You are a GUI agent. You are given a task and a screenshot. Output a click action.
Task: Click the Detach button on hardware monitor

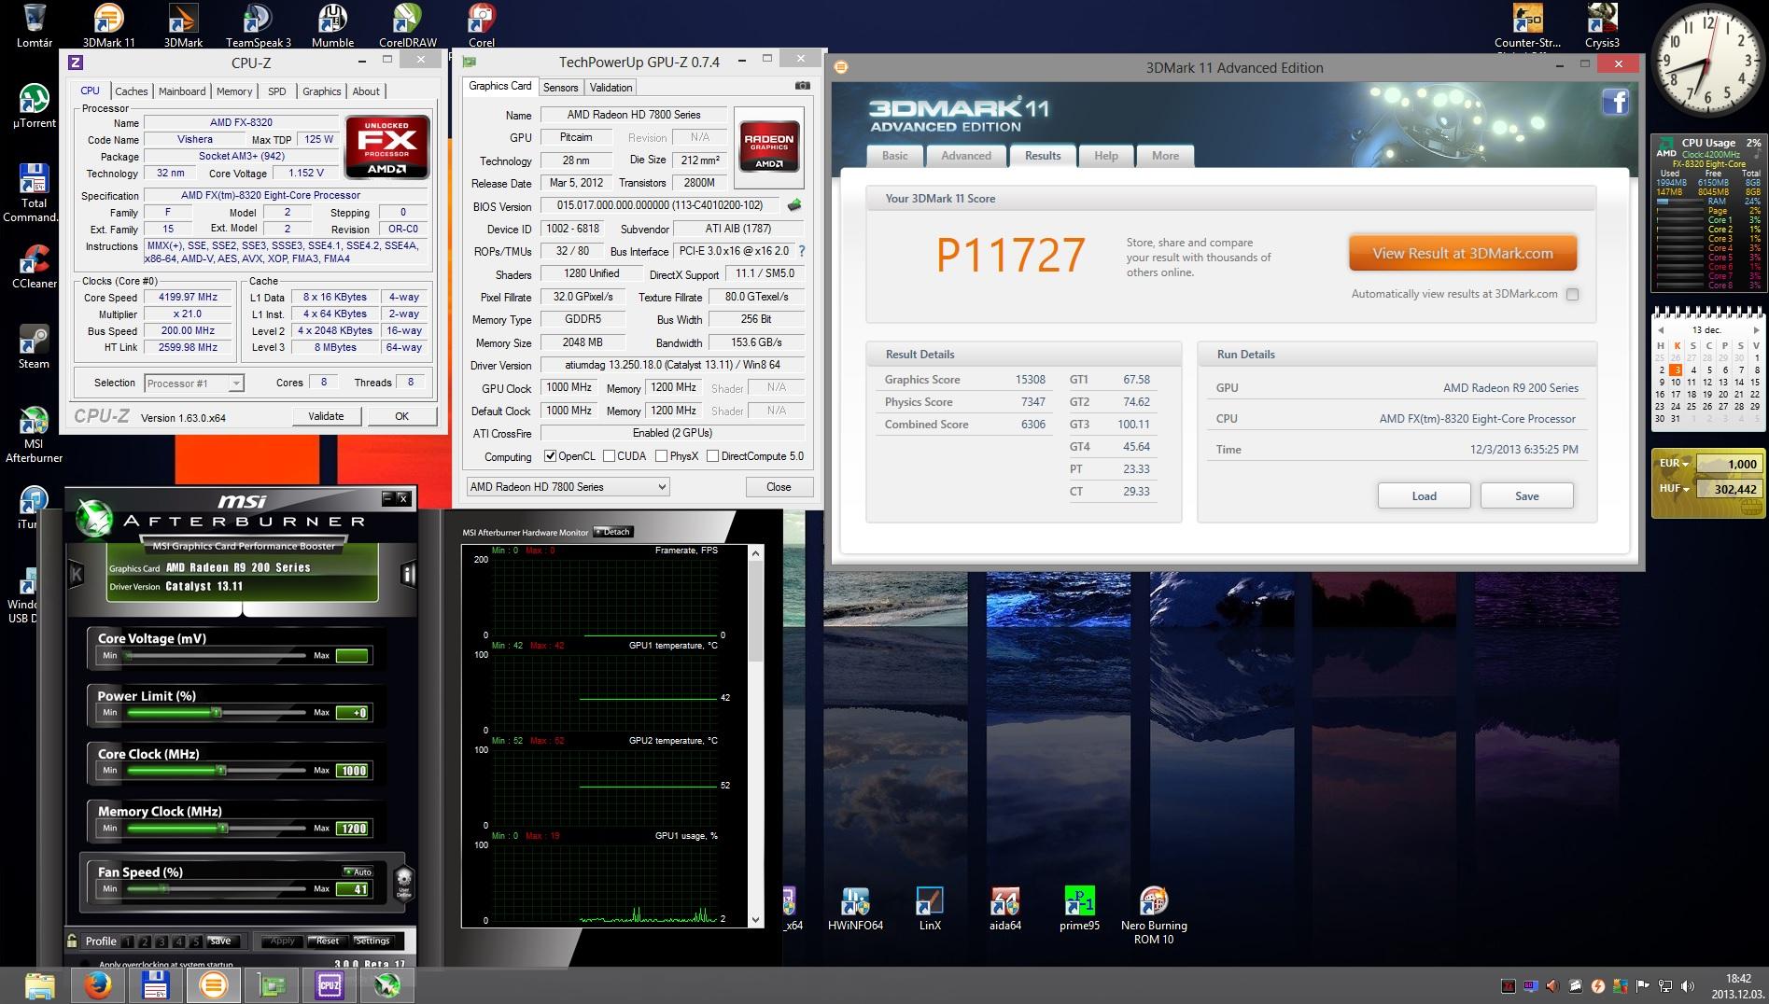coord(613,532)
